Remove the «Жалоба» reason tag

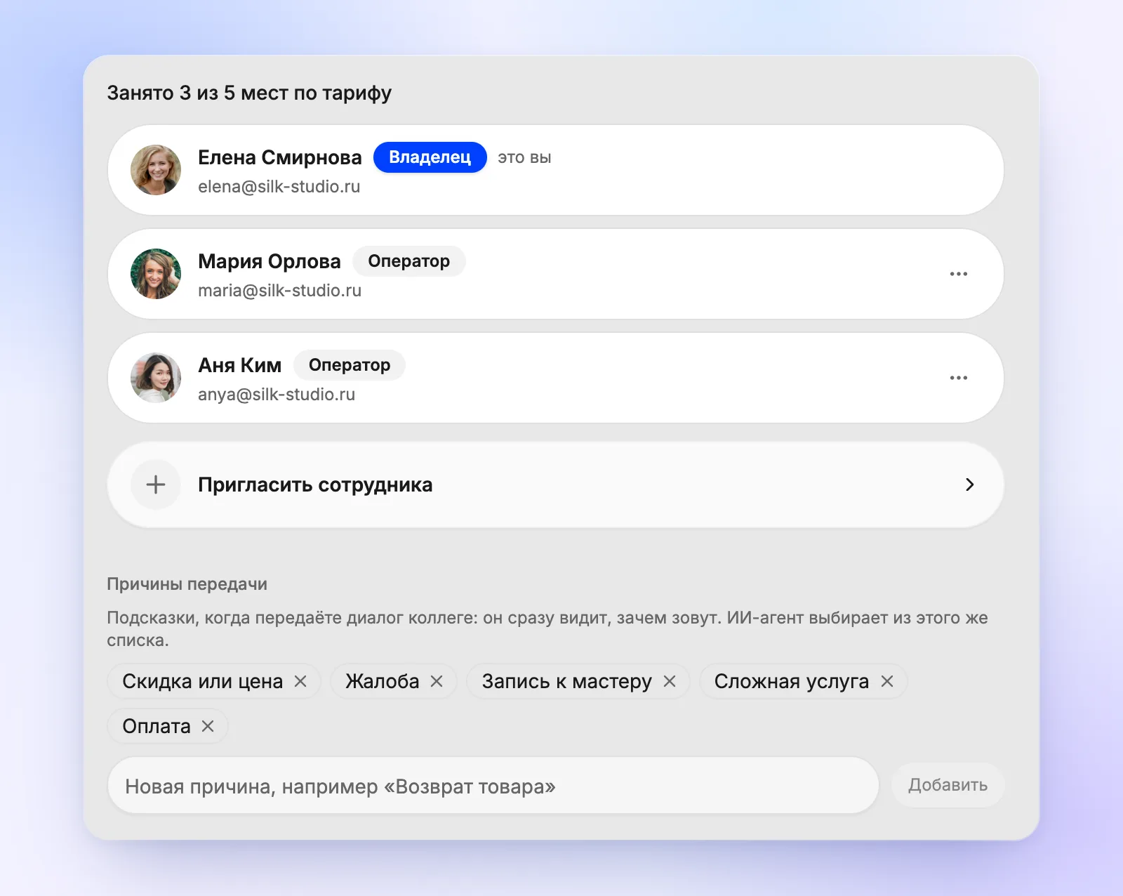(437, 681)
